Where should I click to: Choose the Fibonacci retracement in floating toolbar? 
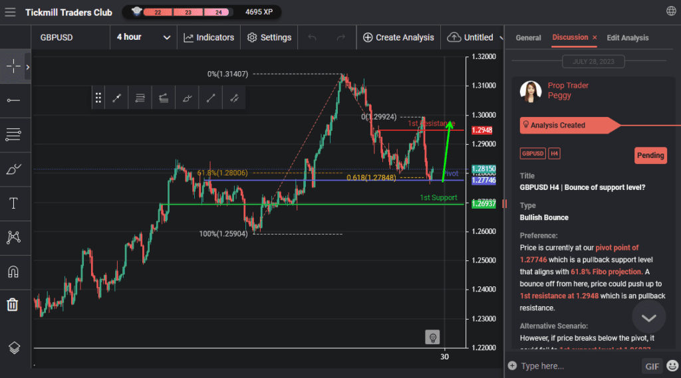[140, 98]
